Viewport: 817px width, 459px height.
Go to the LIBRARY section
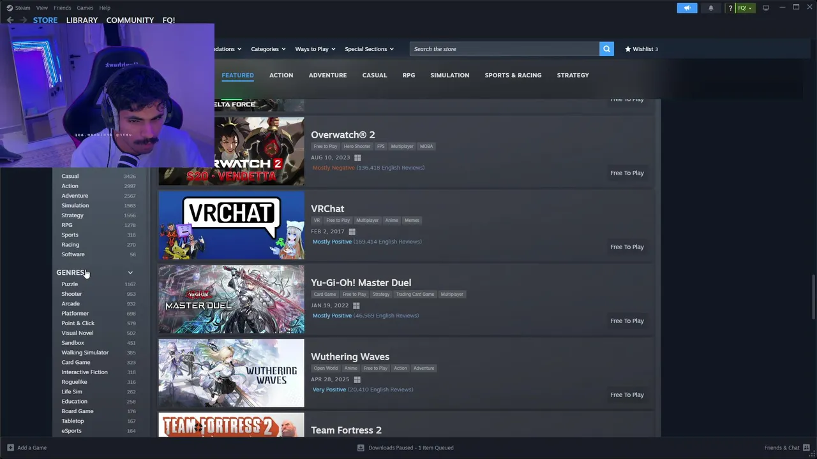[x=82, y=20]
